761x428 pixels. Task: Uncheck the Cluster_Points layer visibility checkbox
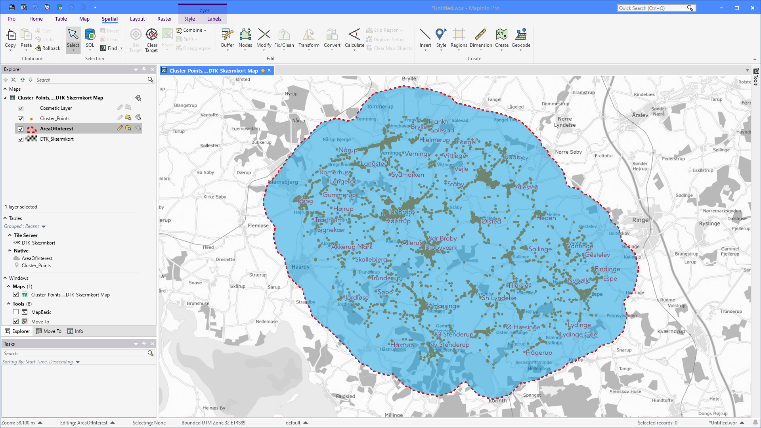click(x=20, y=118)
